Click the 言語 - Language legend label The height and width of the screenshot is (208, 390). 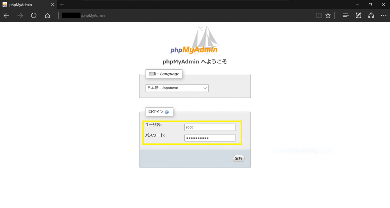click(164, 74)
